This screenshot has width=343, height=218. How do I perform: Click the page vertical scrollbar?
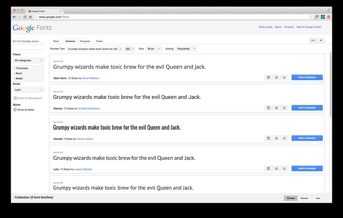tap(331, 85)
